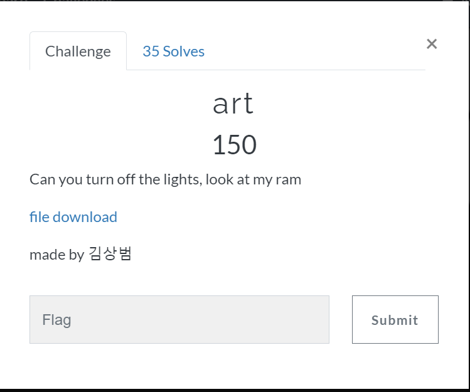View the list of challenge solves
Screen dimensions: 470x392
[173, 51]
